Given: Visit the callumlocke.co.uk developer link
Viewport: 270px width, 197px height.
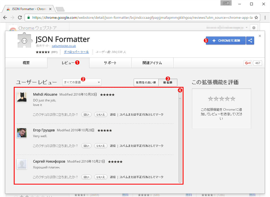Looking at the screenshot, I should click(64, 46).
